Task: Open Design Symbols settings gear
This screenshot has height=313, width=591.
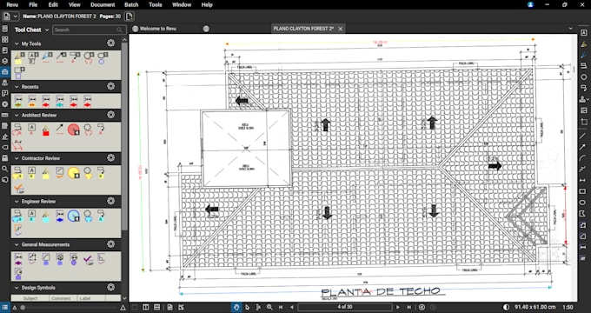Action: [111, 288]
